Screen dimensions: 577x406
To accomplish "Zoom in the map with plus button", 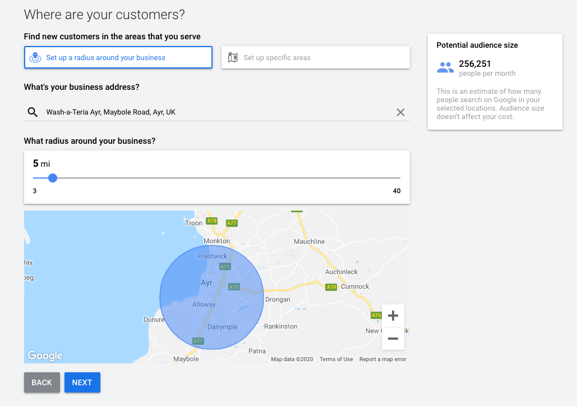I will tap(393, 316).
